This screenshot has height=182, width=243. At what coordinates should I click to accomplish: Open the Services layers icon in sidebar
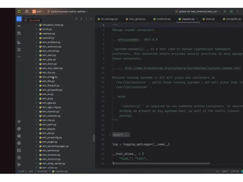19,136
